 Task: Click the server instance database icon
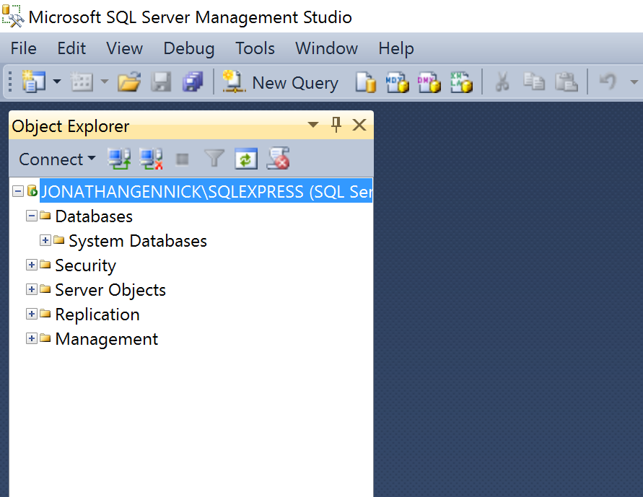click(32, 190)
